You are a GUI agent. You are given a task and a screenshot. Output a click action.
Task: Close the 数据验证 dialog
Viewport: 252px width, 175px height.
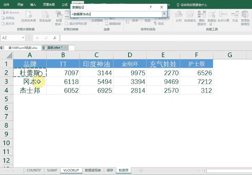162,7
